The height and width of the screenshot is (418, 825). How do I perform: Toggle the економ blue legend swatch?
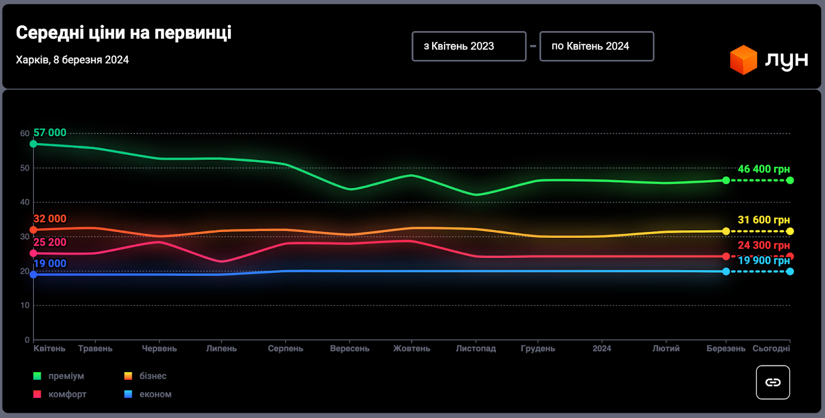(x=128, y=394)
